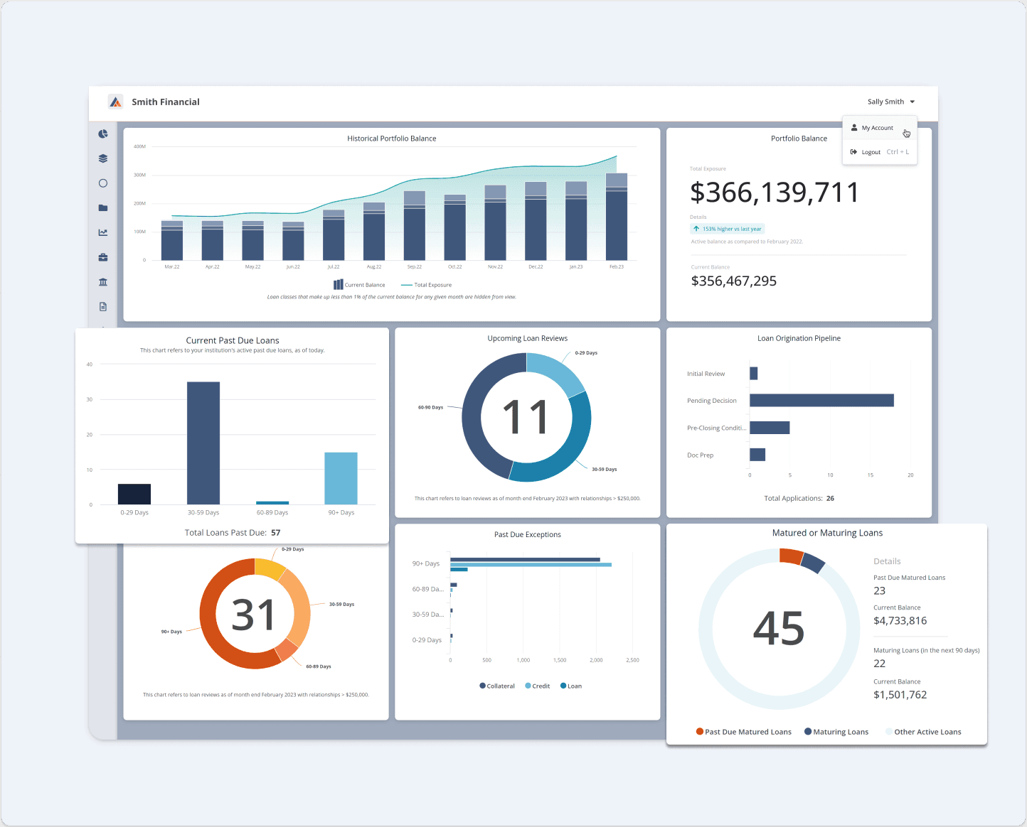Click the Maturing Loans count 22
The image size is (1027, 827).
pos(880,664)
